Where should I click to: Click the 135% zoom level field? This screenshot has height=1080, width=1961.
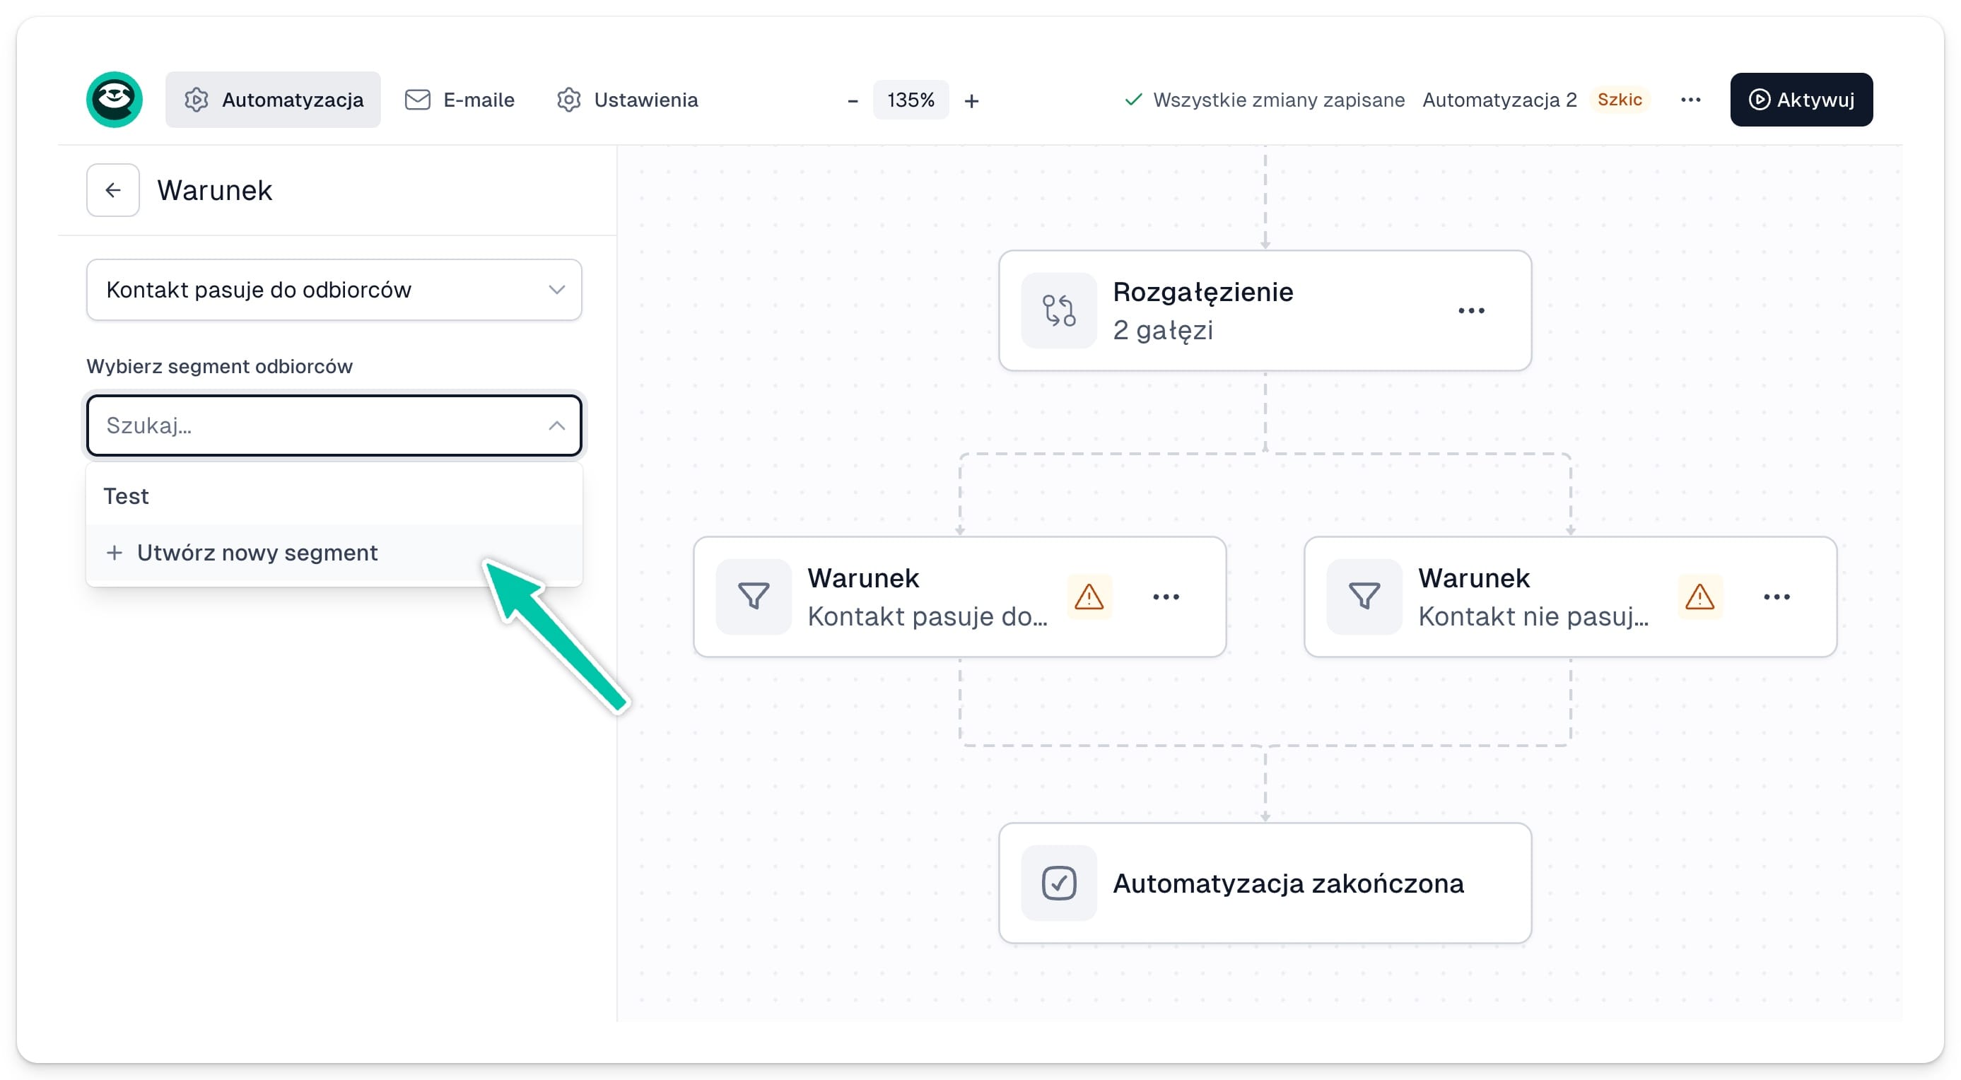(x=911, y=100)
